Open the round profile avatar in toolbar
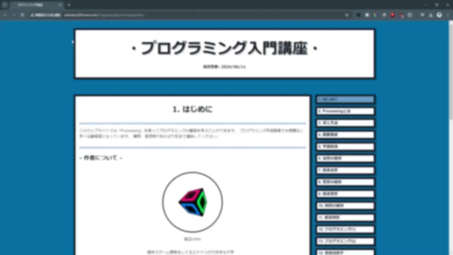Screen dimensions: 453x255 [x=439, y=15]
